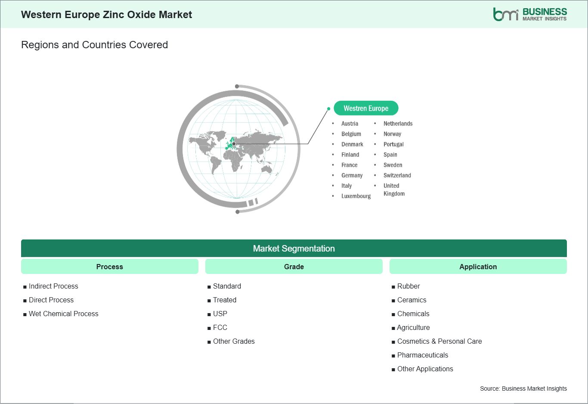Select the Application segment header
588x404 pixels.
coord(478,267)
